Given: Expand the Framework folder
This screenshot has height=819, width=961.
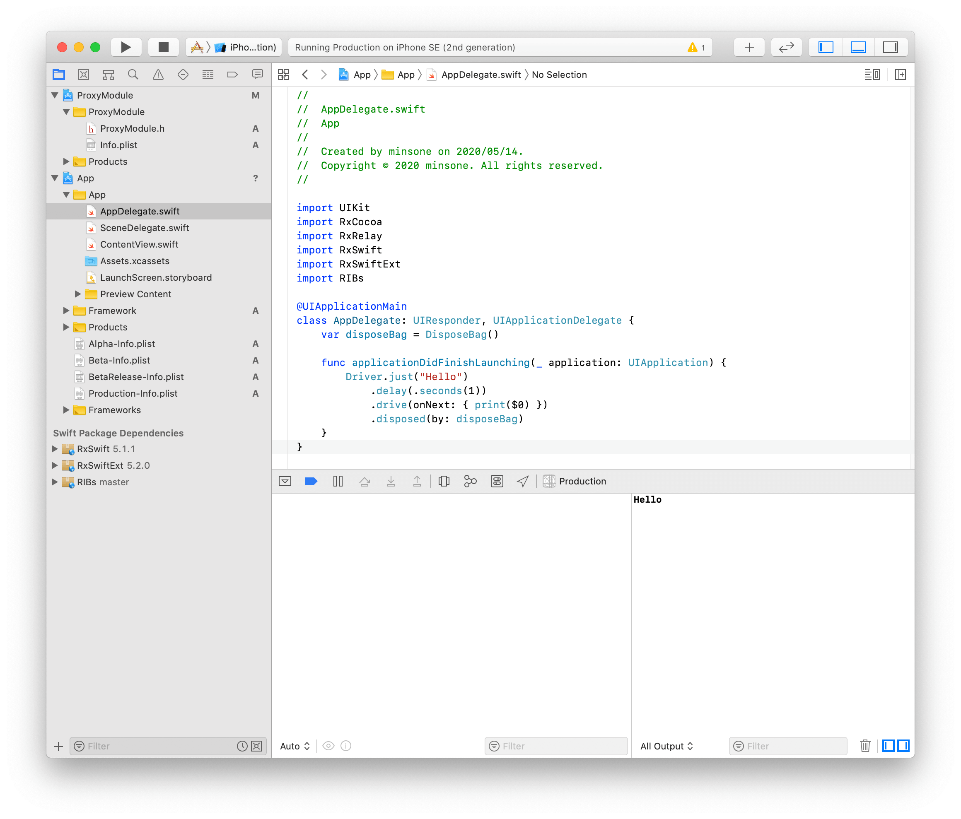Looking at the screenshot, I should click(x=66, y=311).
